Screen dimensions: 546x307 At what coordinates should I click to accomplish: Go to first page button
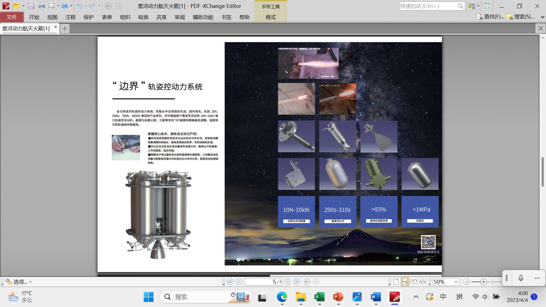coord(230,282)
